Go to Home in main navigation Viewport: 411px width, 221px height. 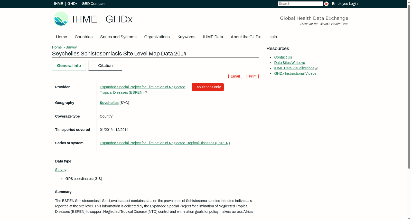(x=61, y=37)
